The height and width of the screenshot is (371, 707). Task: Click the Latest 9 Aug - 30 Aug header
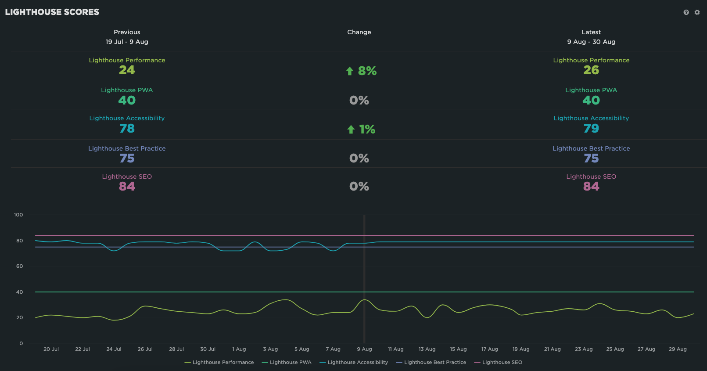click(x=591, y=37)
